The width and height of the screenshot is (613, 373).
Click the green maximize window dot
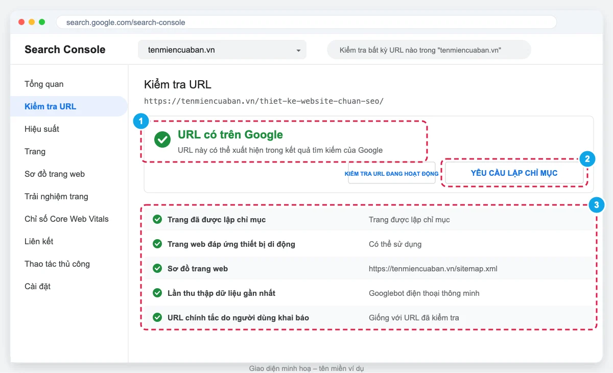[x=42, y=22]
